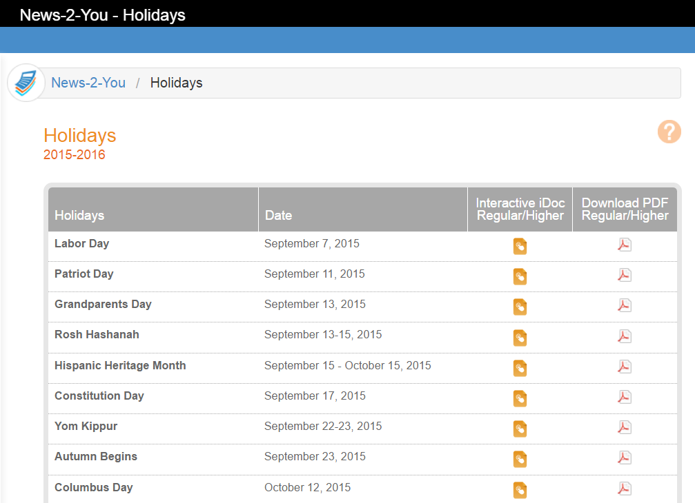The height and width of the screenshot is (503, 695).
Task: Download the Autumn Begins PDF
Action: tap(625, 458)
